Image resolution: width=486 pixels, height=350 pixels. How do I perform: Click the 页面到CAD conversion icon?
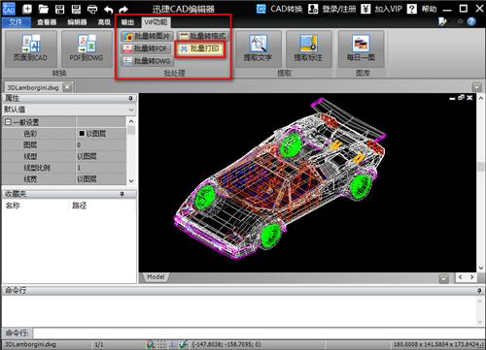(x=31, y=48)
